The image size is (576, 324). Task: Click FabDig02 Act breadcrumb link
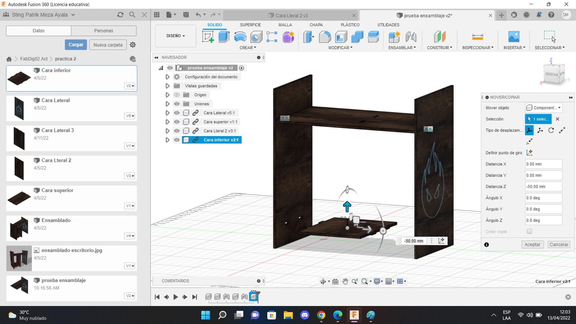coord(34,59)
